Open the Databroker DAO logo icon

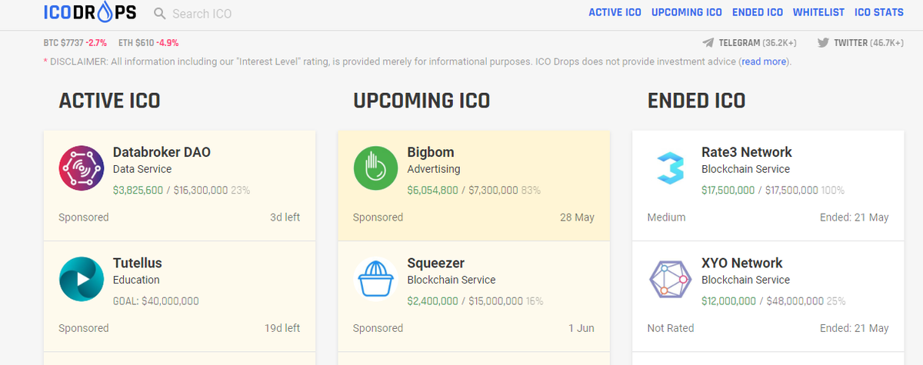coord(82,168)
